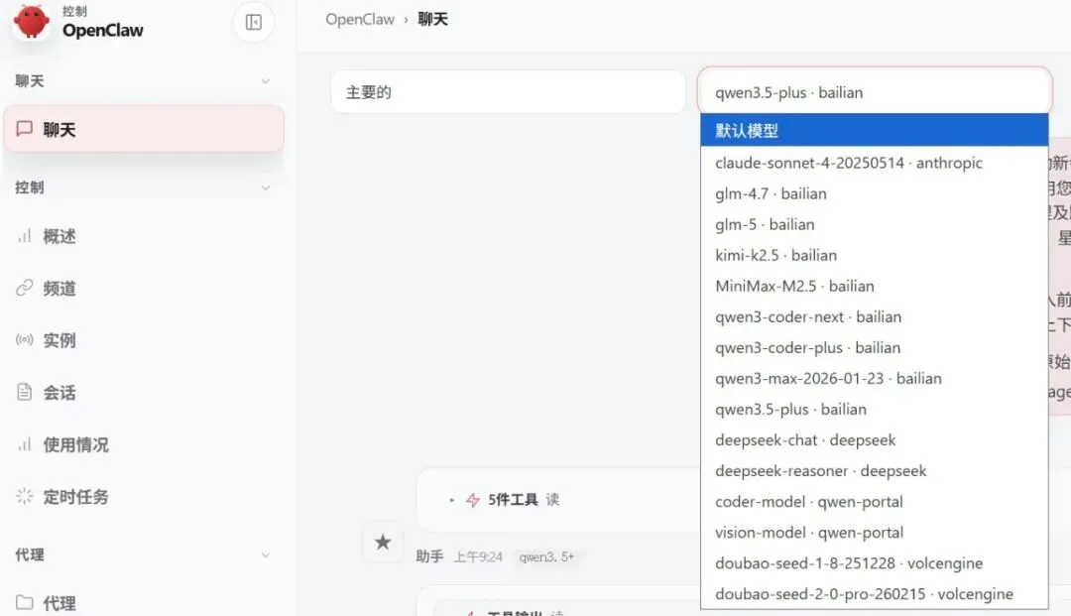This screenshot has width=1071, height=616.
Task: Click the 聊天 breadcrumb title
Action: click(433, 19)
